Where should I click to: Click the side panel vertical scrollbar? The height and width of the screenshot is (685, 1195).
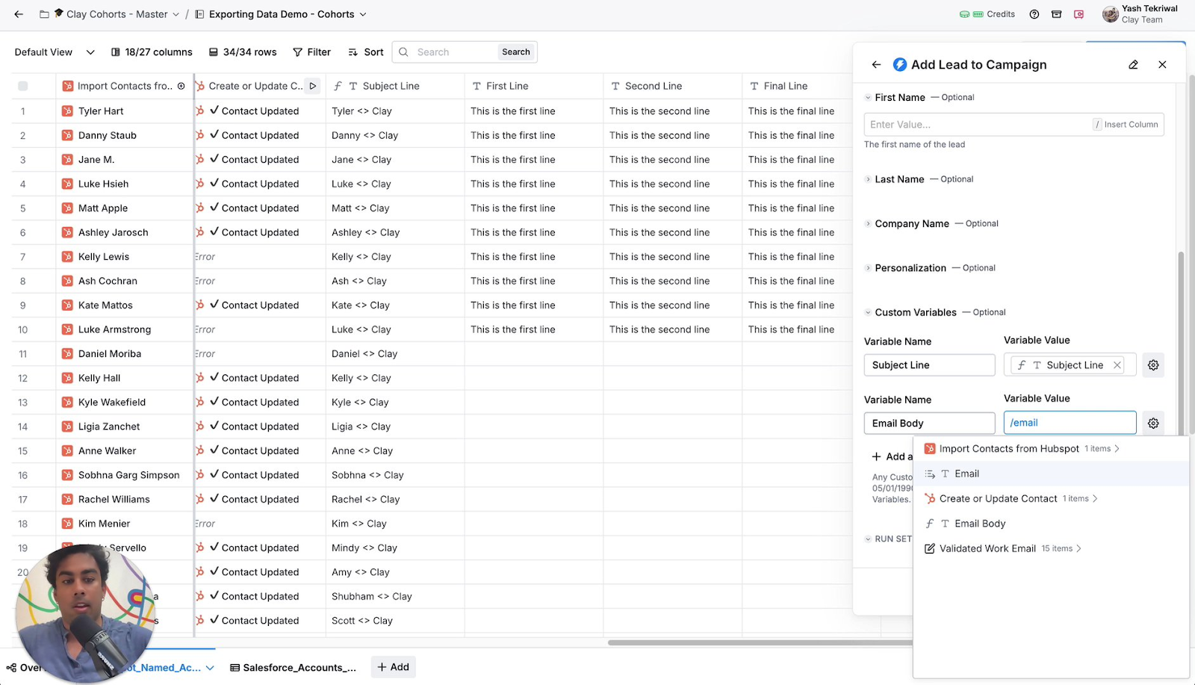click(x=1181, y=342)
